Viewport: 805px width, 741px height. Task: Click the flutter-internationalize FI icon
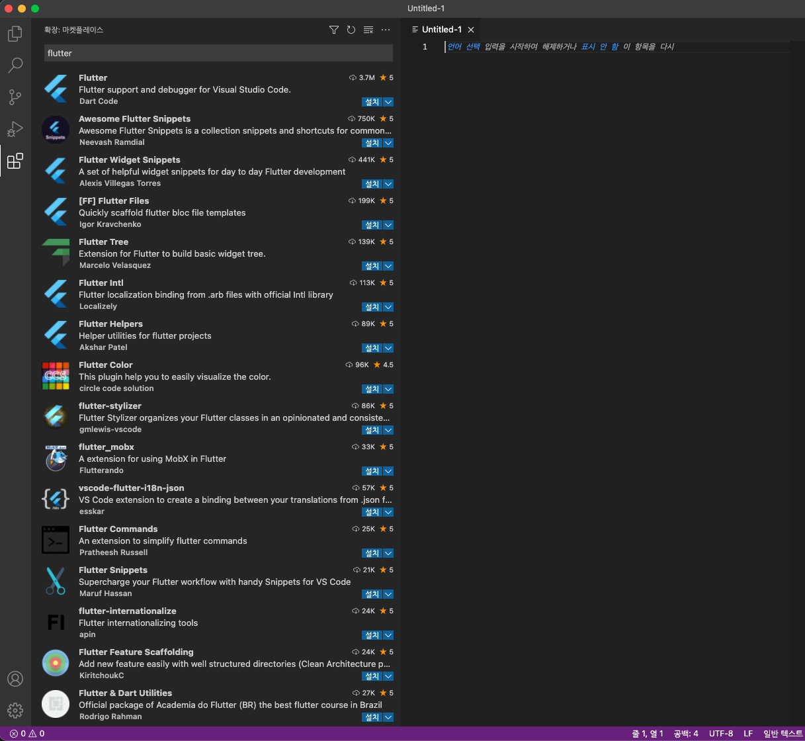pyautogui.click(x=56, y=622)
